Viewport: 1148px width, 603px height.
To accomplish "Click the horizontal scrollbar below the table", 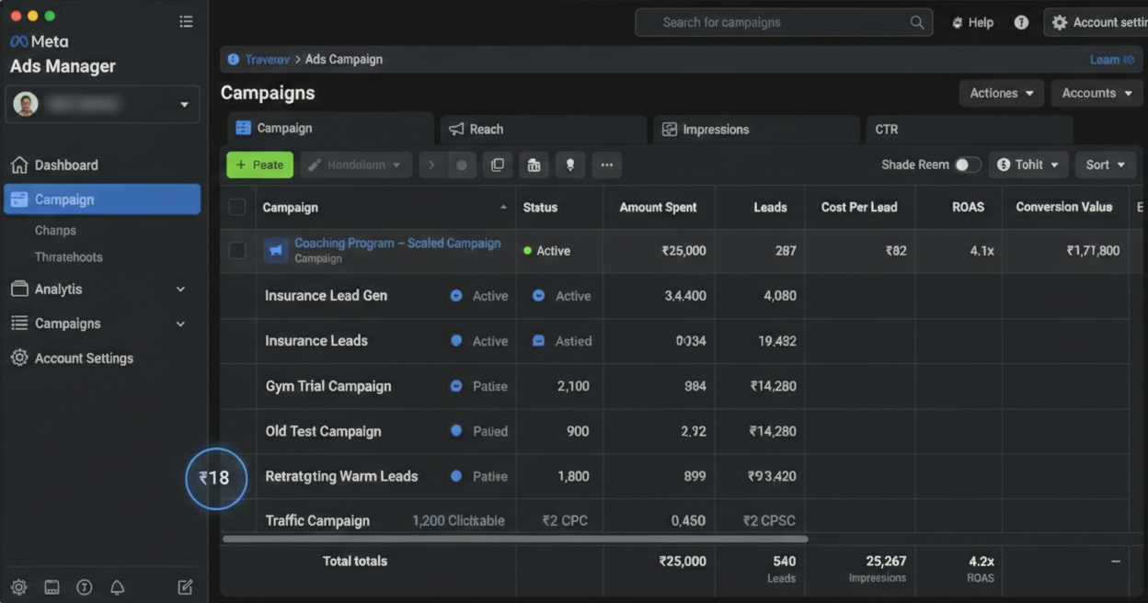I will click(x=515, y=539).
